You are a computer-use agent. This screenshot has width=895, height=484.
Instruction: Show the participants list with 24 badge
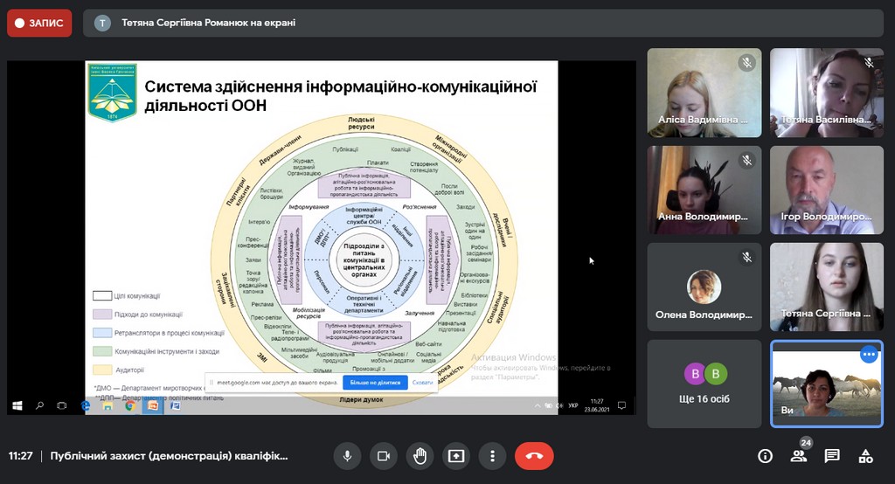(799, 455)
